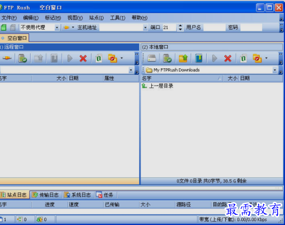Click the red X delete icon in local toolbar
The height and width of the screenshot is (225, 285).
(228, 58)
